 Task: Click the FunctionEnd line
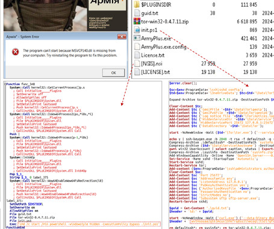[x=16, y=227]
